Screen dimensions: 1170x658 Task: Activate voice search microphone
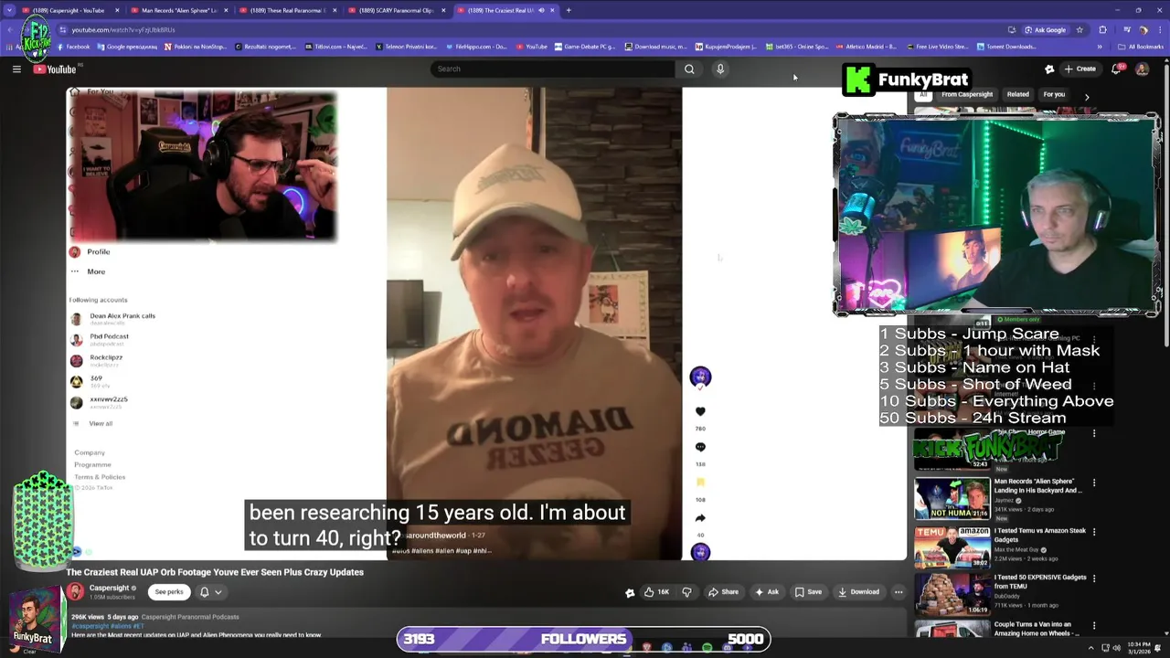720,69
